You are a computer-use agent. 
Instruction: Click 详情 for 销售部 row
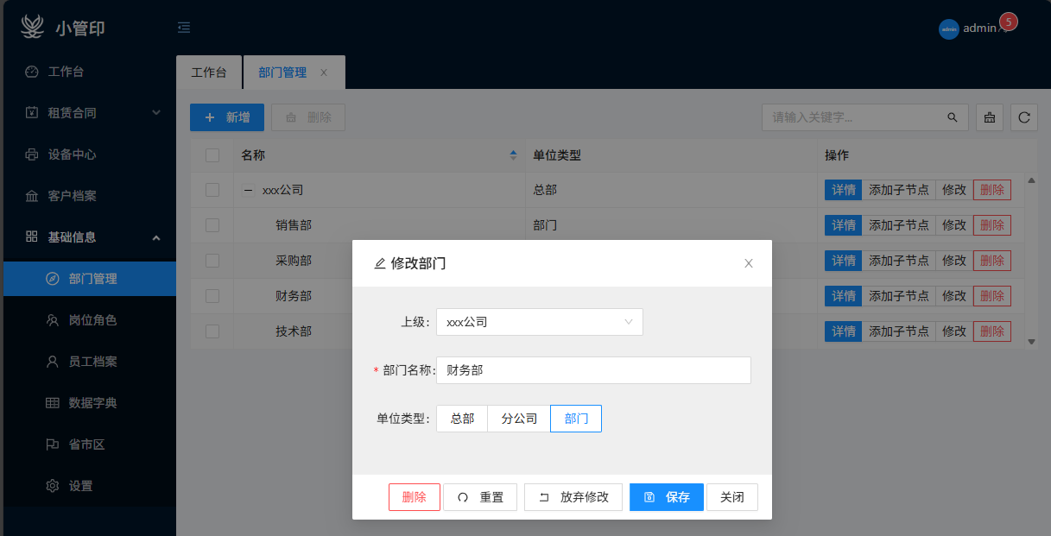[x=843, y=225]
